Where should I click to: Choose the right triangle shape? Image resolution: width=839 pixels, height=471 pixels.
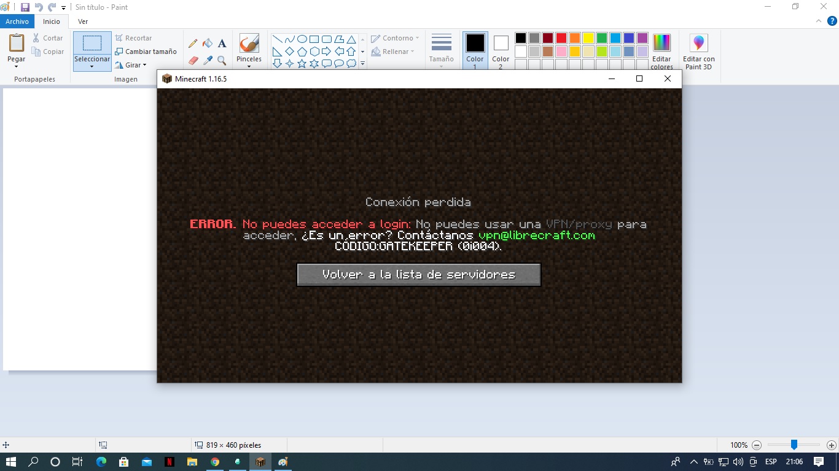pyautogui.click(x=277, y=52)
